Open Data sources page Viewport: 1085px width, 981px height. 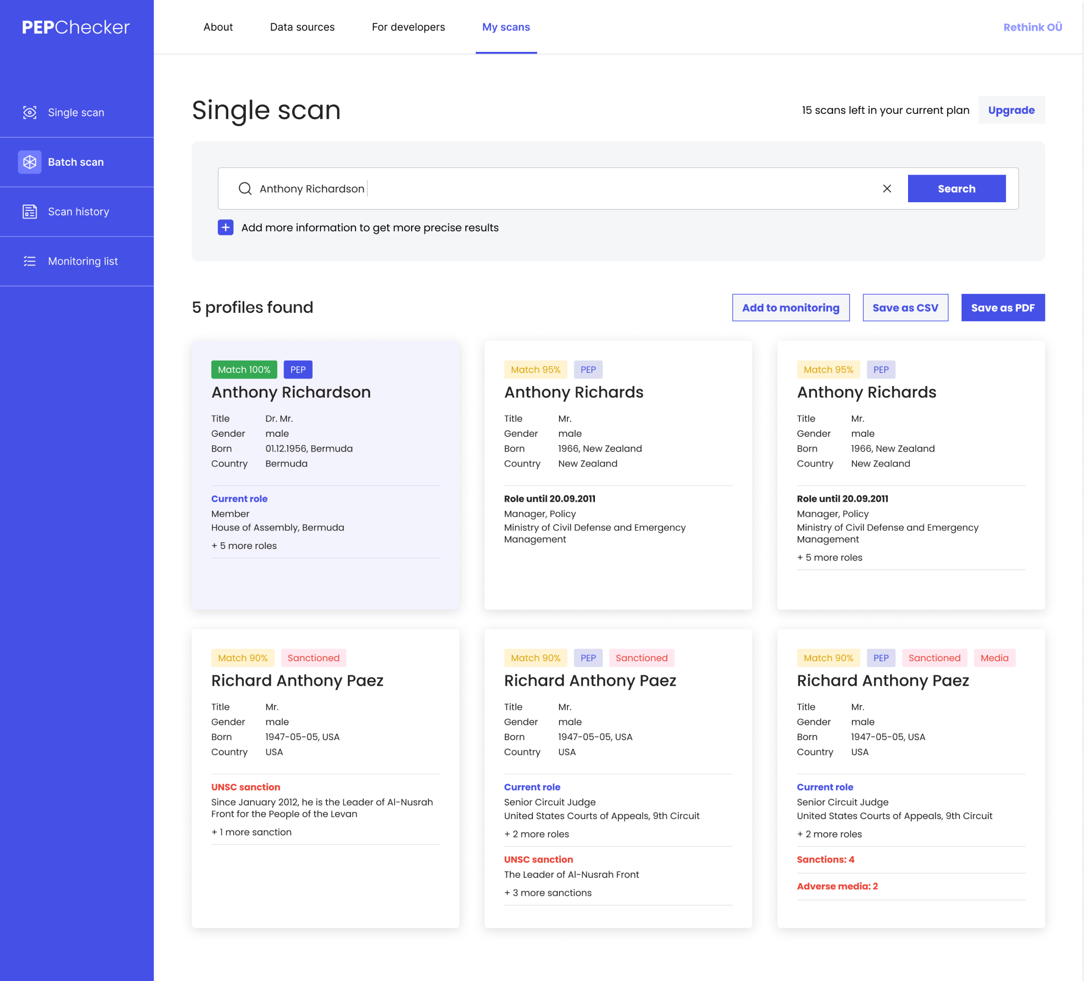(302, 27)
